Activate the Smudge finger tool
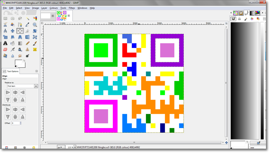The height and width of the screenshot is (153, 270). pos(20,56)
